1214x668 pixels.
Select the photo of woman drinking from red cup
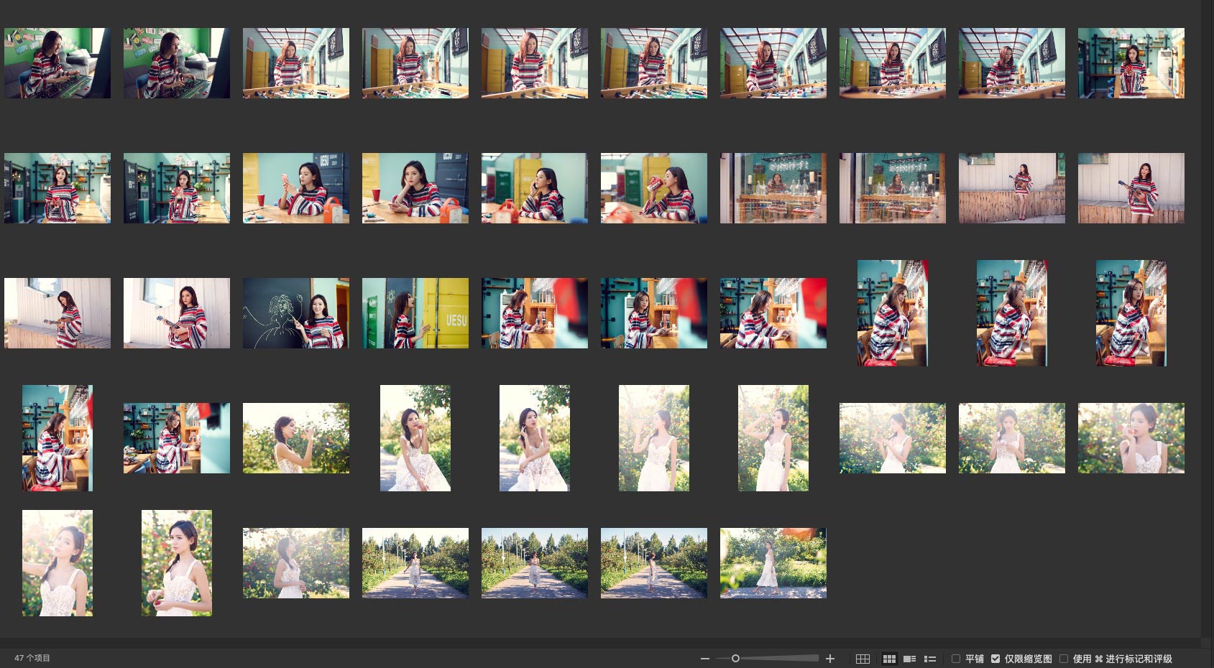click(x=653, y=188)
